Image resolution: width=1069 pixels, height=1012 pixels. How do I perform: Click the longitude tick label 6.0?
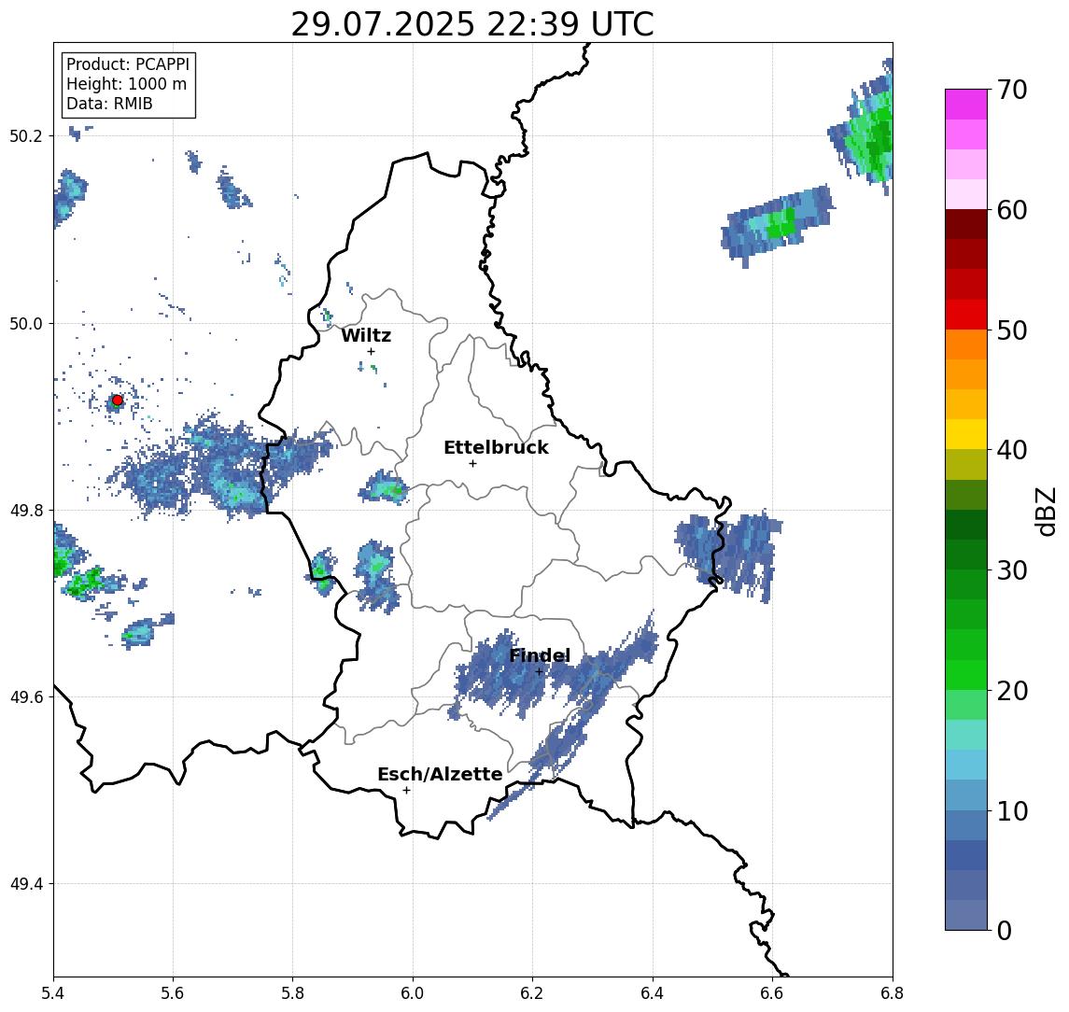click(x=413, y=993)
